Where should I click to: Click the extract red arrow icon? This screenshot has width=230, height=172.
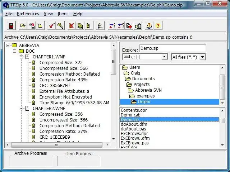(129, 26)
